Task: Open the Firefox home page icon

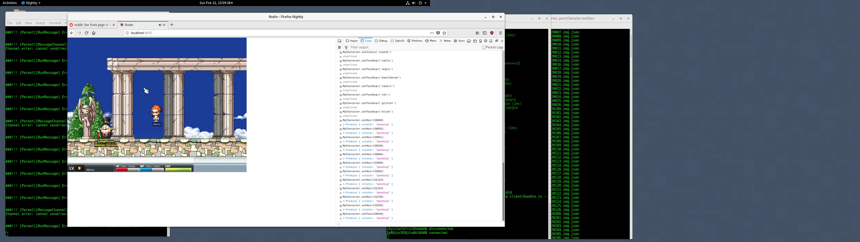Action: tap(94, 33)
